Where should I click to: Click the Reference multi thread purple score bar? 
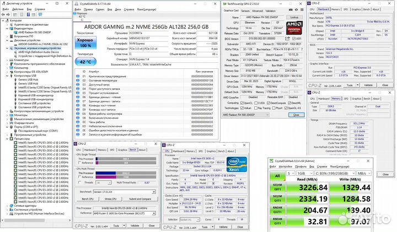[126, 177]
